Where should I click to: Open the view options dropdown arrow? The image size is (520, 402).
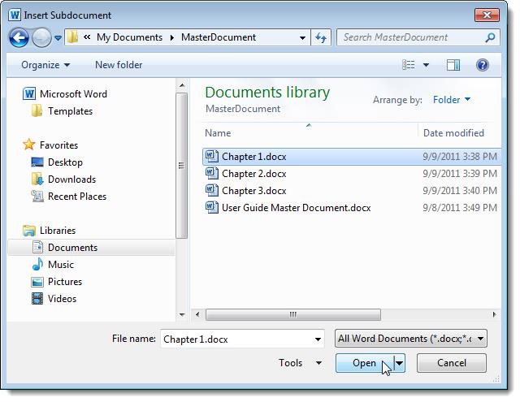(x=426, y=65)
